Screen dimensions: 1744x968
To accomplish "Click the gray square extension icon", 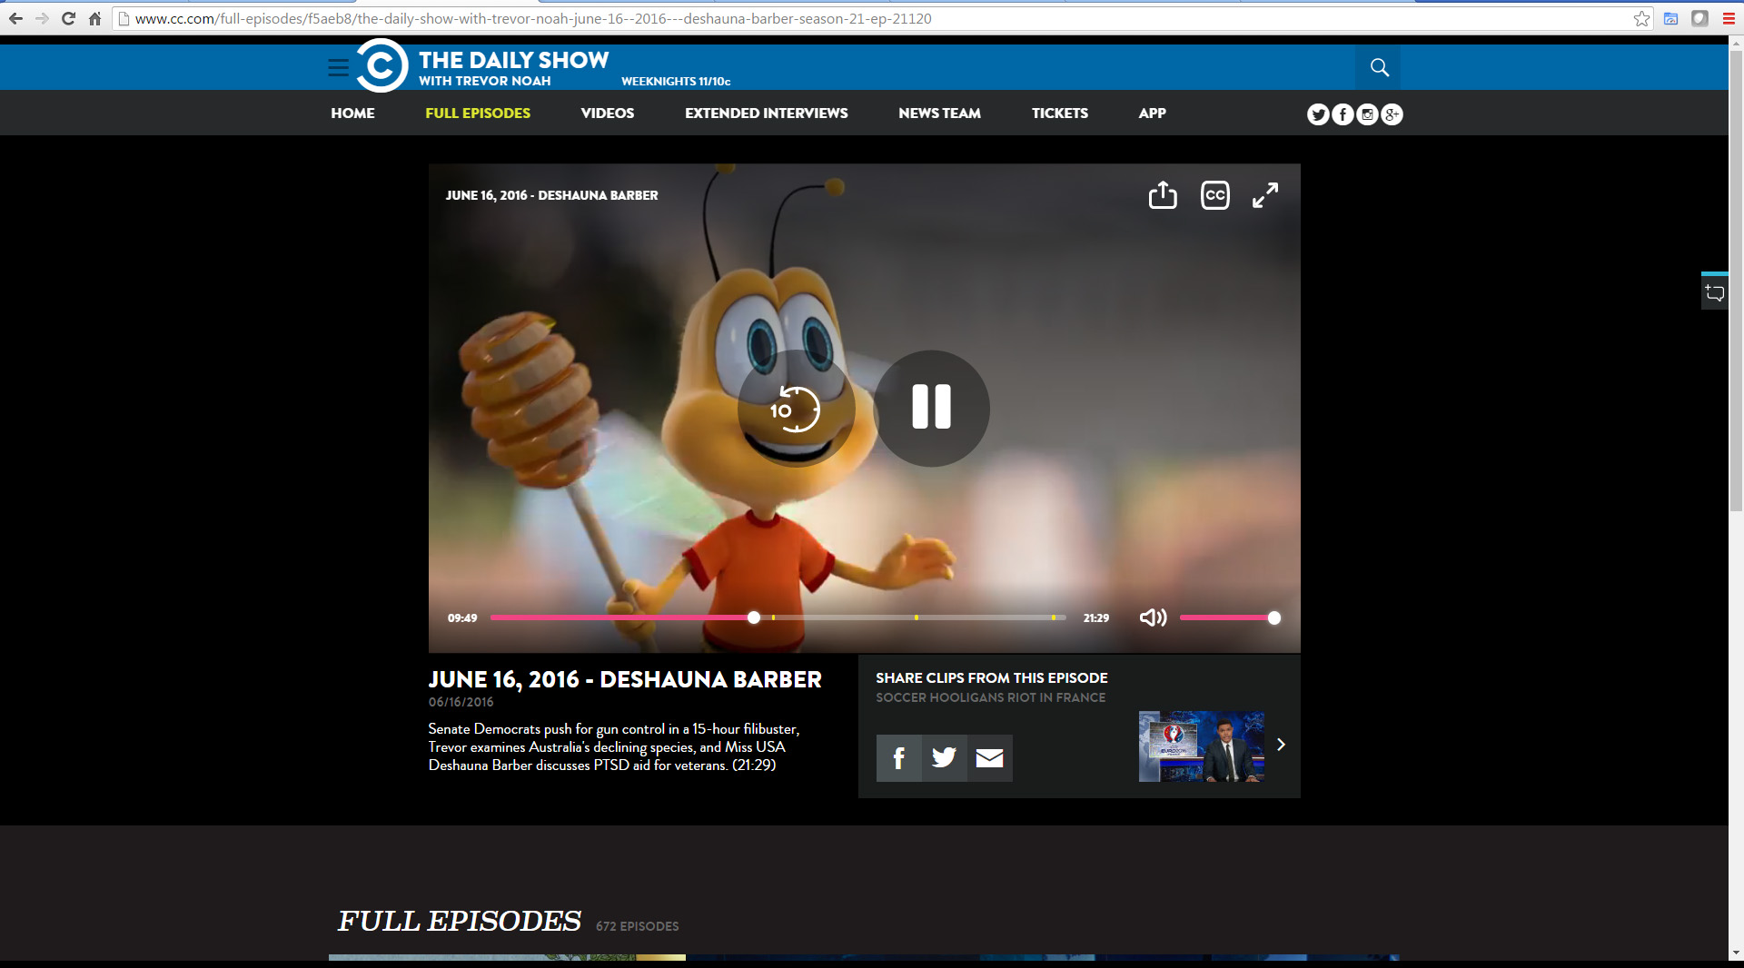I will point(1699,18).
